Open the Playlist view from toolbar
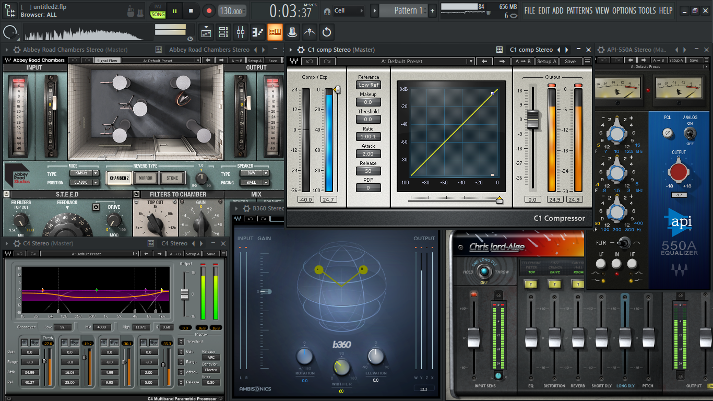Viewport: 713px width, 401px height. coord(206,32)
